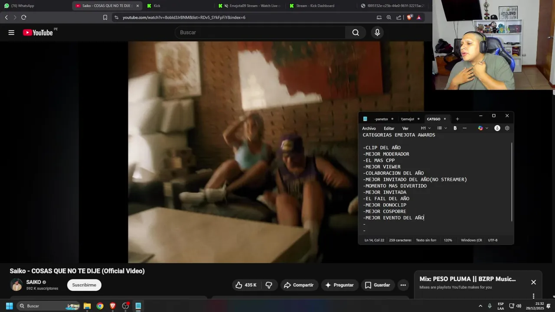Screen dimensions: 555x312
Task: Click the Preguntar button
Action: tap(339, 285)
